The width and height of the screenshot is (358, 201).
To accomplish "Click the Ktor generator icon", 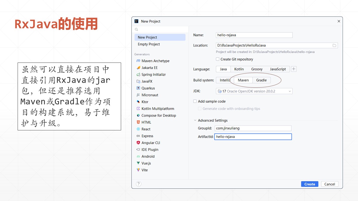I will pos(138,102).
